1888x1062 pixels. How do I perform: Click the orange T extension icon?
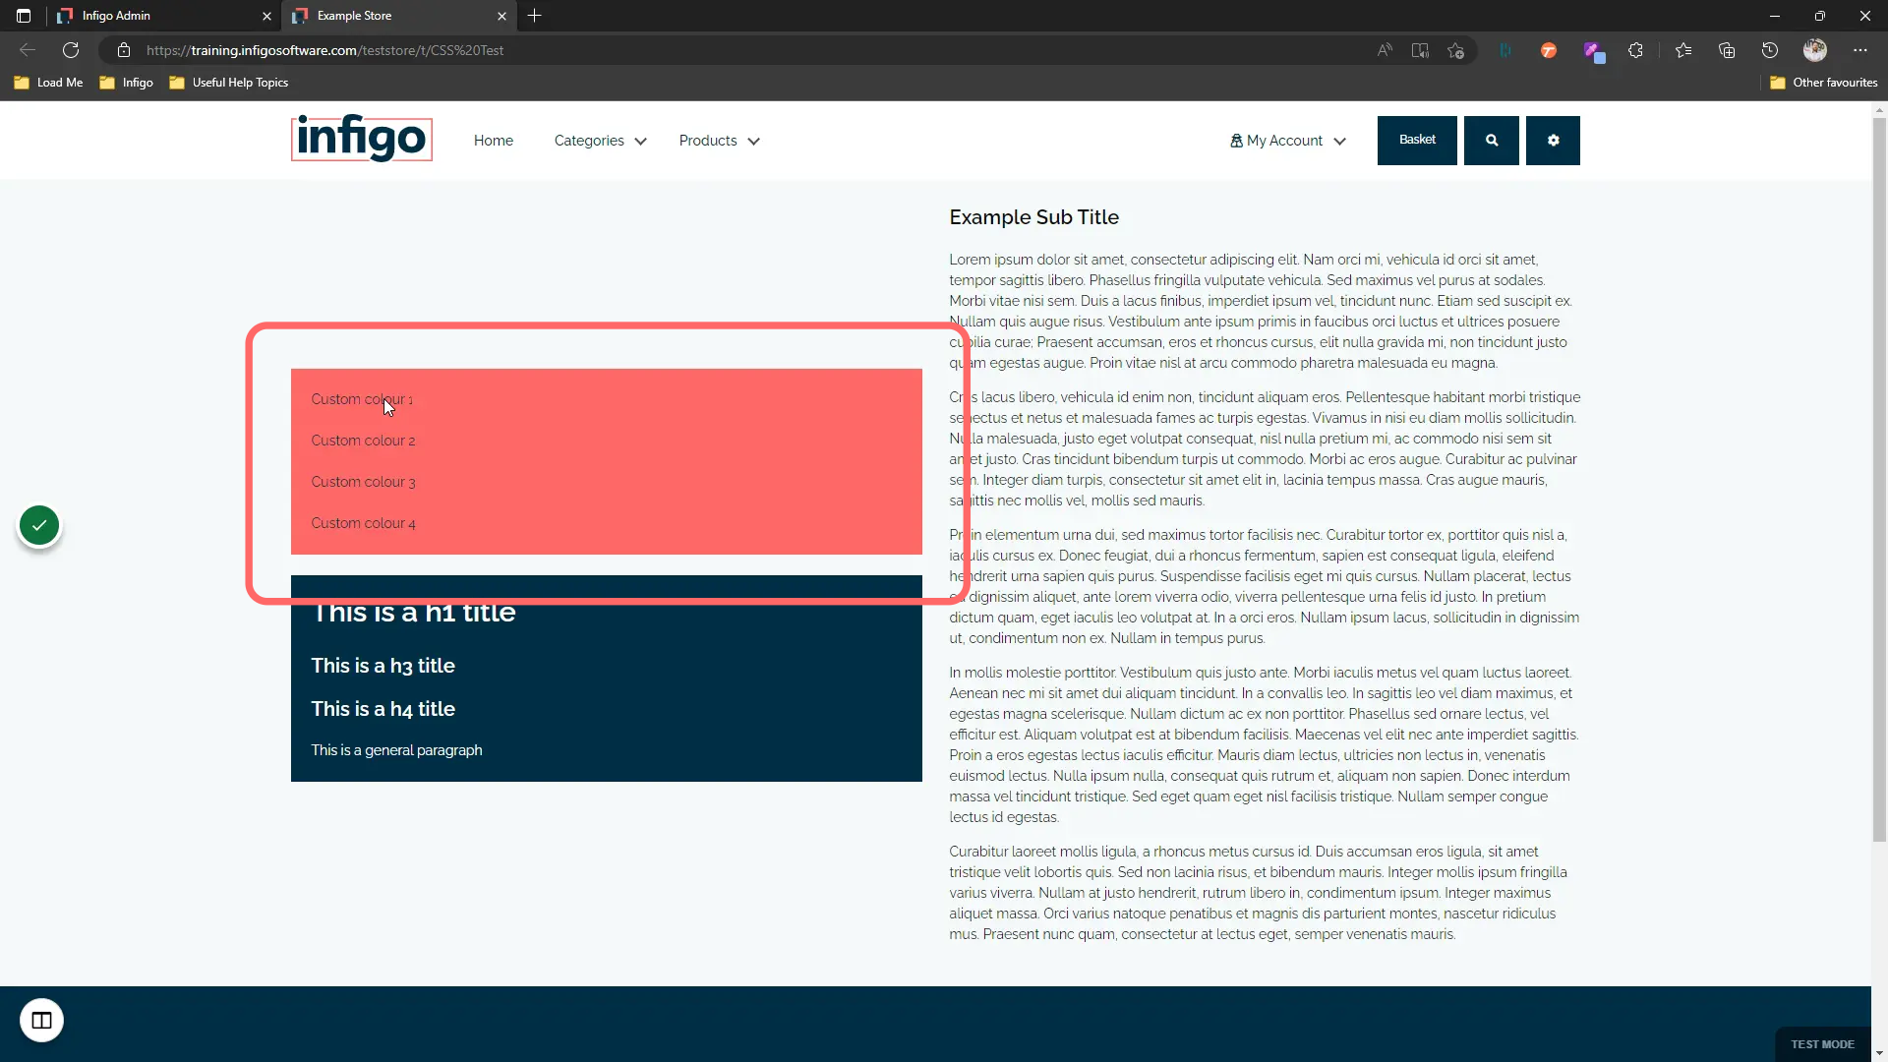(1549, 50)
